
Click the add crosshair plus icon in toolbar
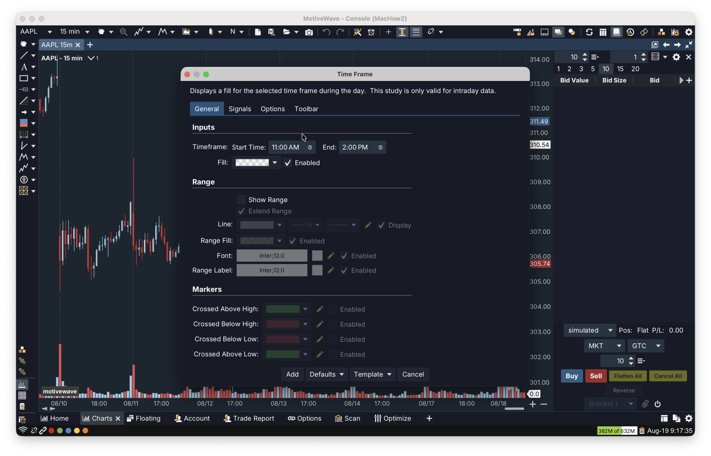coord(388,32)
